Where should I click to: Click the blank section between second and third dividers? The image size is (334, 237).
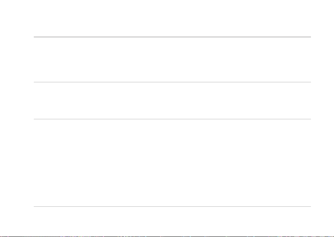(172, 101)
